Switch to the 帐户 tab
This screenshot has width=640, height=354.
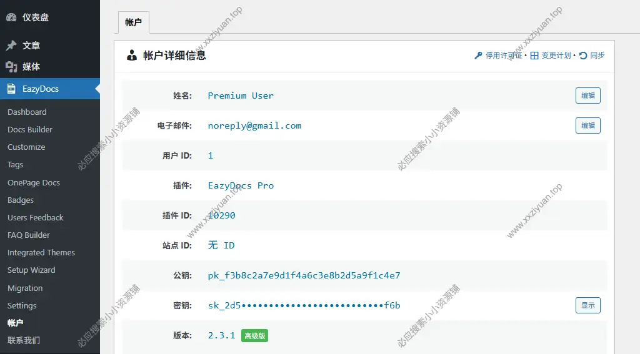coord(134,22)
